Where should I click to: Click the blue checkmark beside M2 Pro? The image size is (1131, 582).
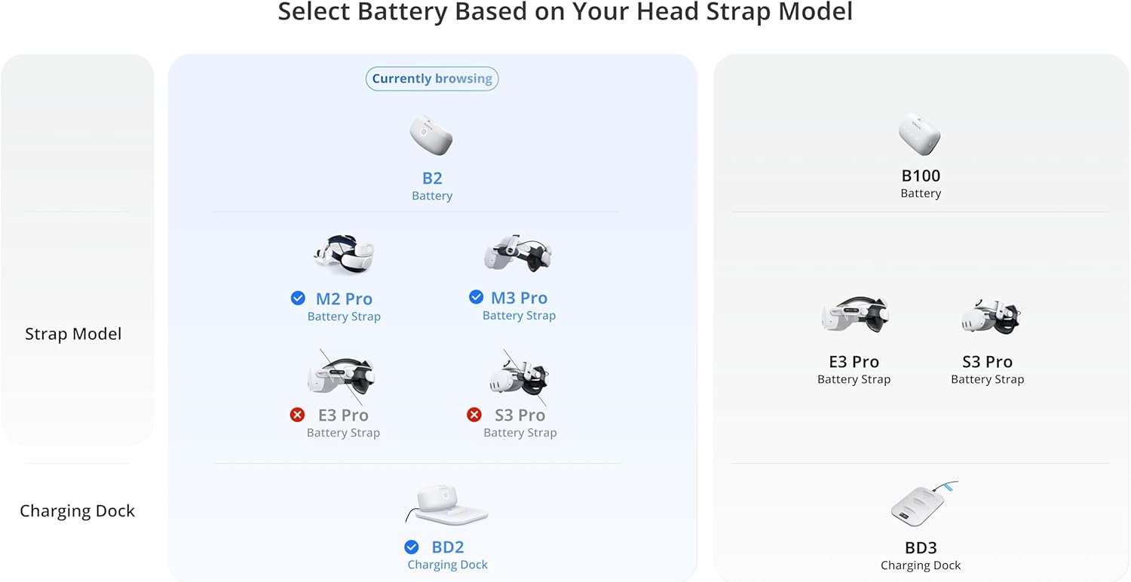(298, 298)
